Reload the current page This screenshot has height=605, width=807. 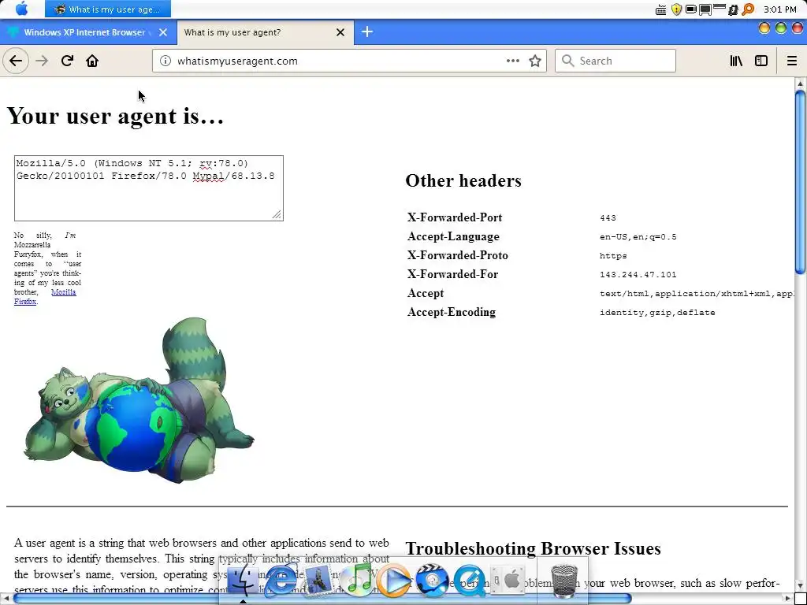pos(67,61)
